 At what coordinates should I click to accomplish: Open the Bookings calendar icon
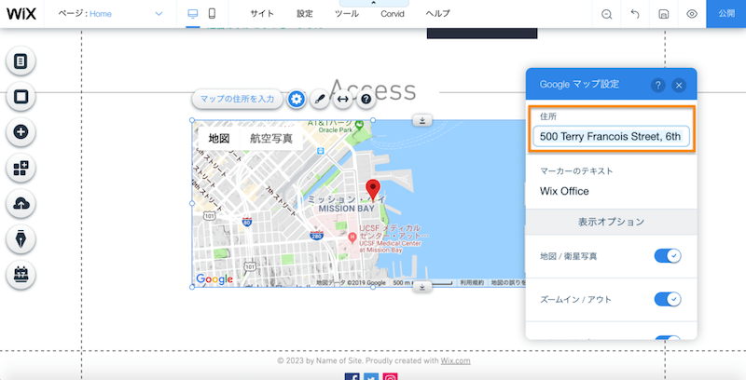click(21, 275)
